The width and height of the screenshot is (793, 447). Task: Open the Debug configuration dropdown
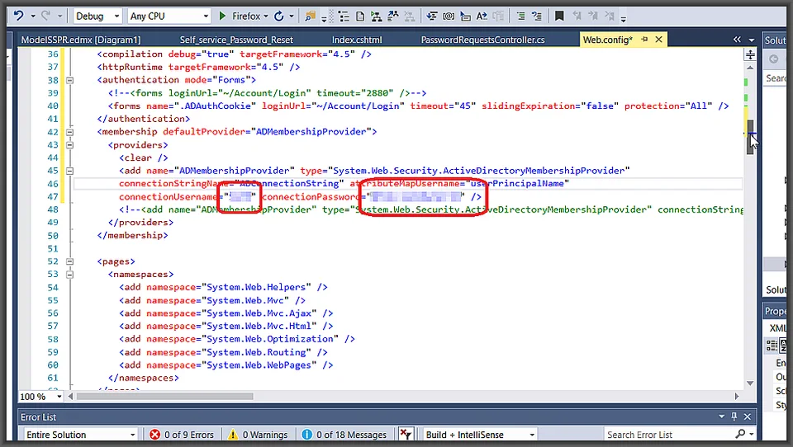pos(98,16)
